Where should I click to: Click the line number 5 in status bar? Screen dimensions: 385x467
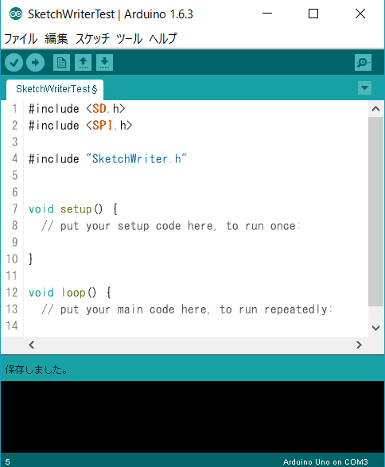point(8,462)
